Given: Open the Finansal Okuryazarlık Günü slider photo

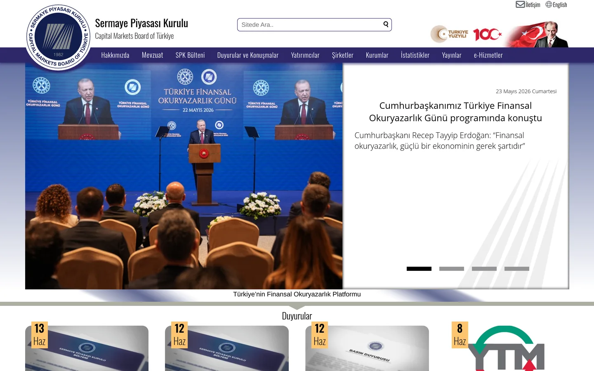Looking at the screenshot, I should [184, 176].
